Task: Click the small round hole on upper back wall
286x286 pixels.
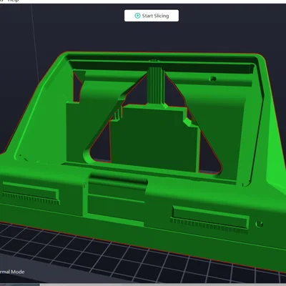Action: point(212,79)
